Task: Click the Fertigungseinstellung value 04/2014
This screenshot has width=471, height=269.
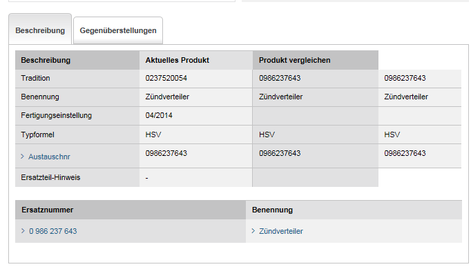Action: click(159, 115)
